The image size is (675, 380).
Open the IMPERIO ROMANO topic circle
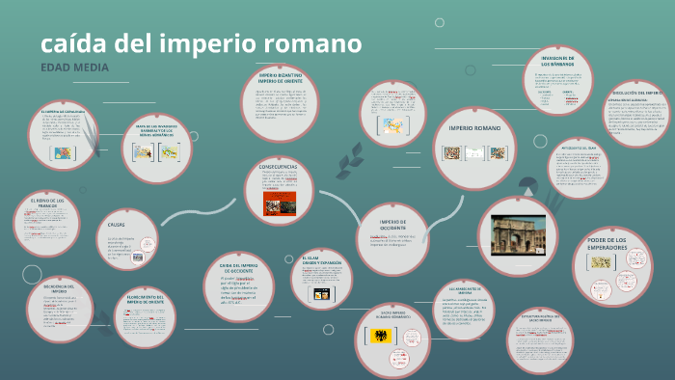pos(474,149)
